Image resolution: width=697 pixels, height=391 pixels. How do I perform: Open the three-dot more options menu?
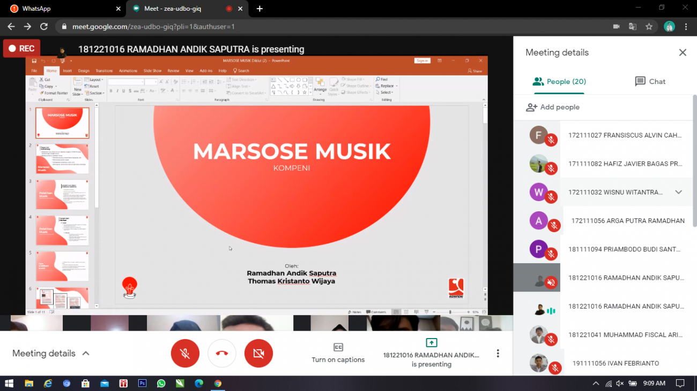[498, 354]
